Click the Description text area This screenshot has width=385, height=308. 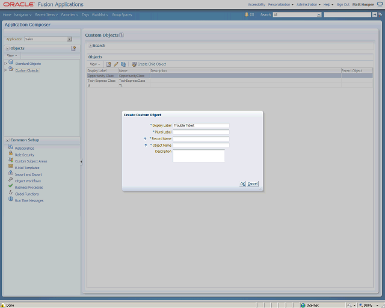[199, 156]
